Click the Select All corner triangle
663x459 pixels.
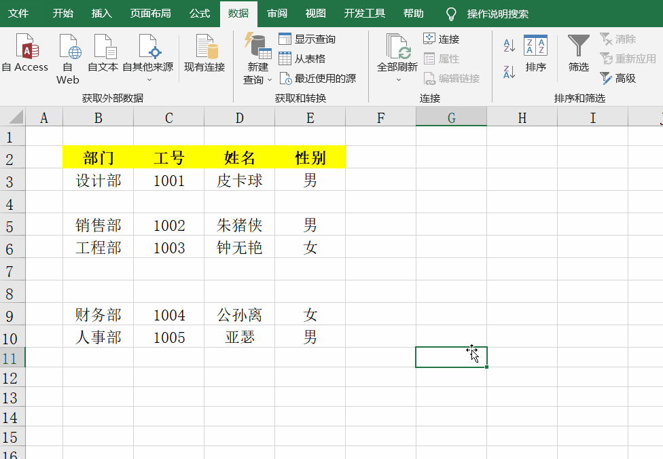[x=16, y=117]
